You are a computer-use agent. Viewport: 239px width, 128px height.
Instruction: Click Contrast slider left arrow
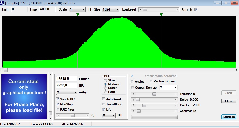pyautogui.click(x=133, y=111)
